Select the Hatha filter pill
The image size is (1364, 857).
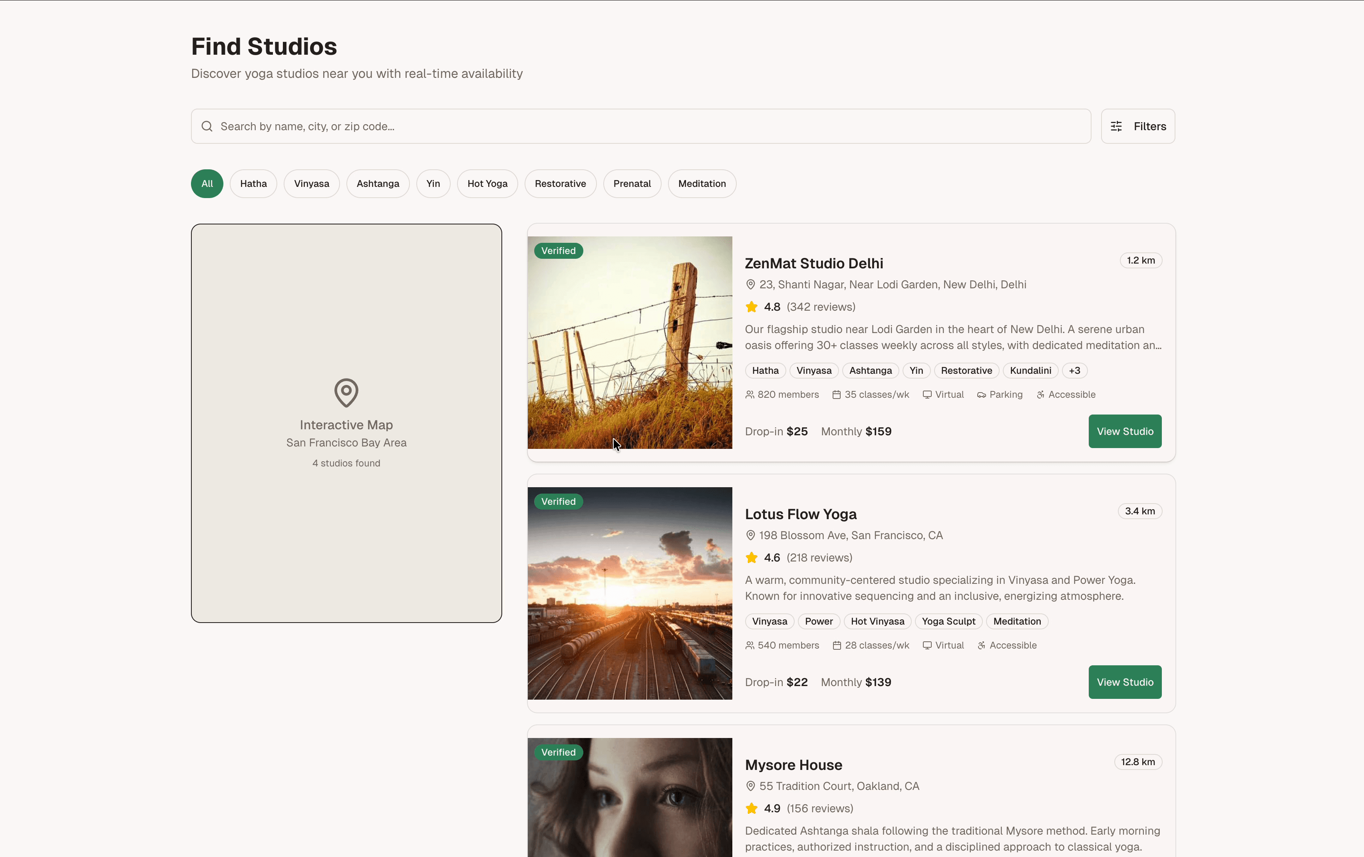click(x=253, y=183)
